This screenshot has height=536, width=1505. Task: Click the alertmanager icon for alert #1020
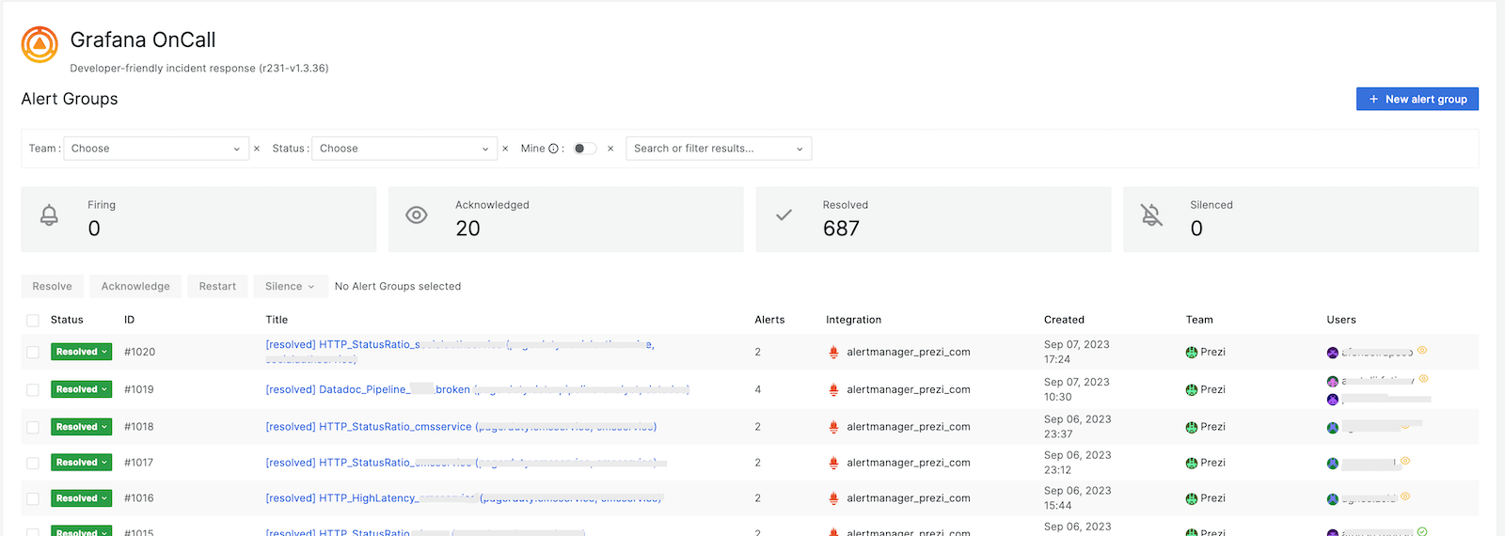tap(833, 353)
